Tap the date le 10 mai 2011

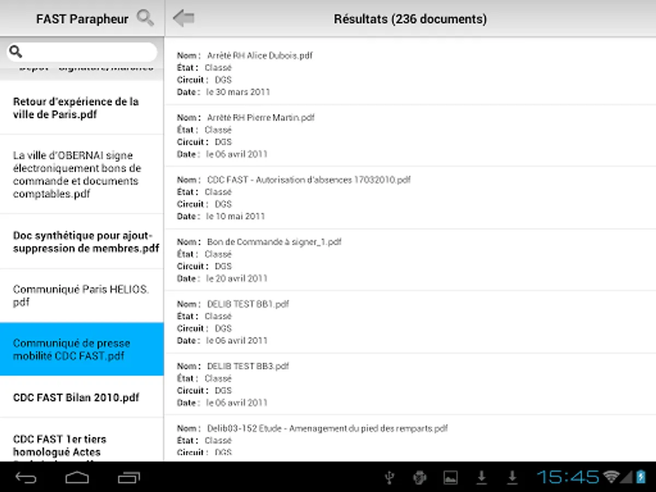tap(236, 216)
